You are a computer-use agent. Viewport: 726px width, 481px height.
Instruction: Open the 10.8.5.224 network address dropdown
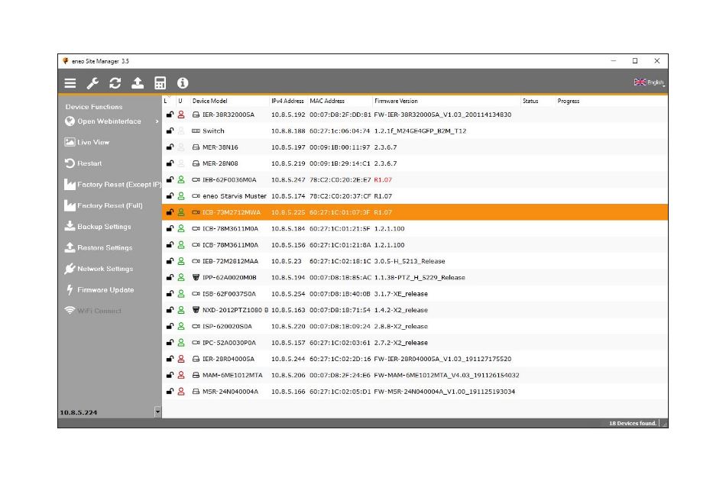(x=158, y=412)
